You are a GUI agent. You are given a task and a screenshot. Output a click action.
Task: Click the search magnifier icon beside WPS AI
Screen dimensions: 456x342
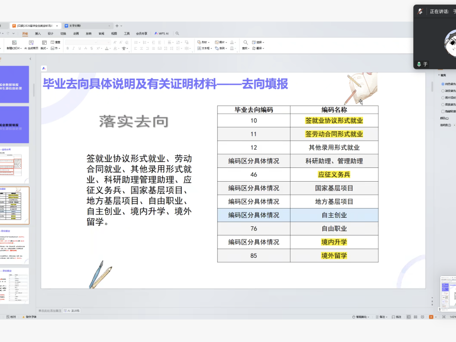(177, 33)
